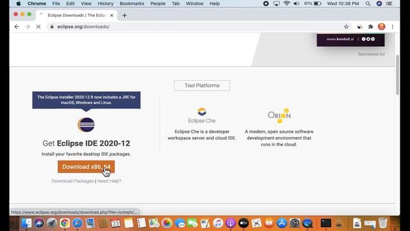Click the Eclipse logo above Get Eclipse IDE
The height and width of the screenshot is (231, 410).
point(86,124)
